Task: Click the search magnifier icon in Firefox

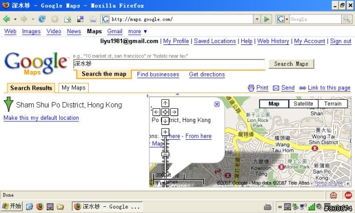Action: (346, 19)
